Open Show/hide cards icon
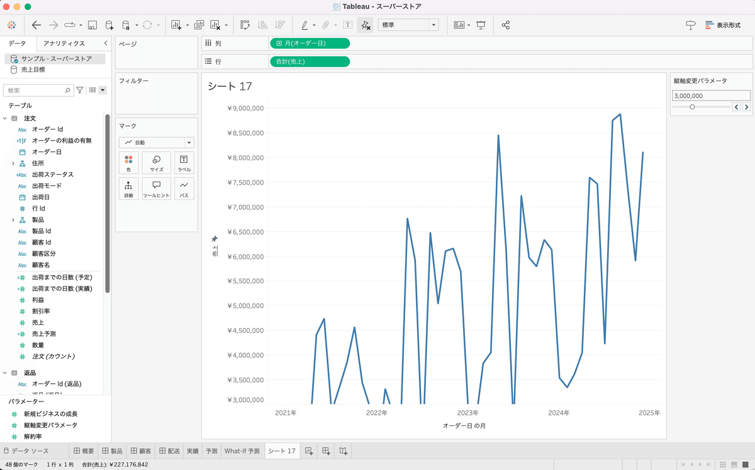This screenshot has width=755, height=470. click(459, 25)
